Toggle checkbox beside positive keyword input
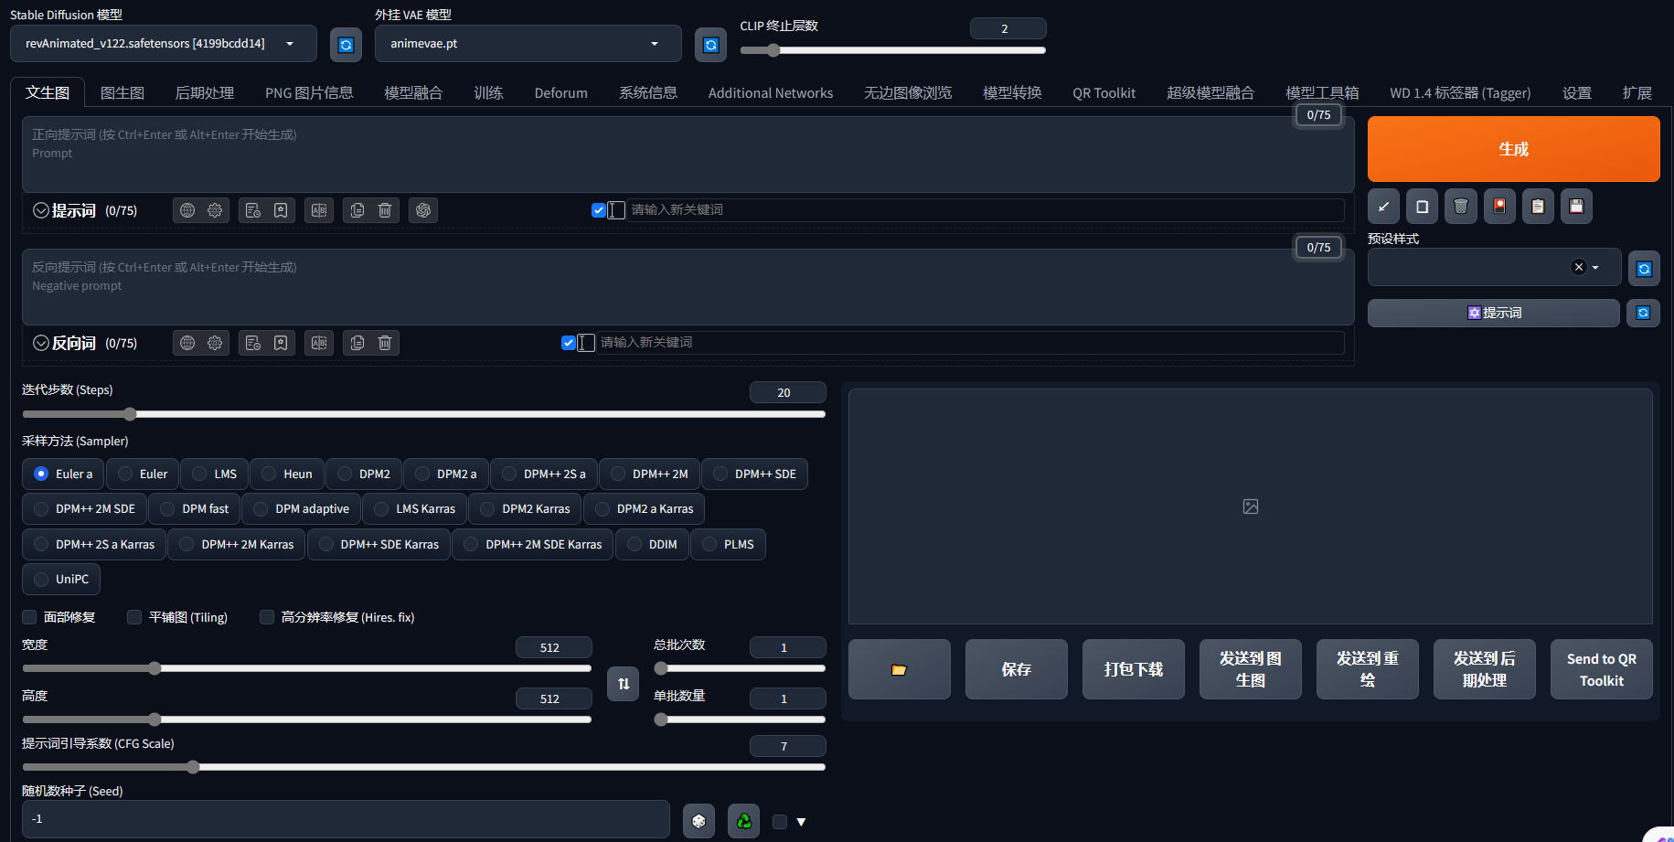 coord(599,210)
